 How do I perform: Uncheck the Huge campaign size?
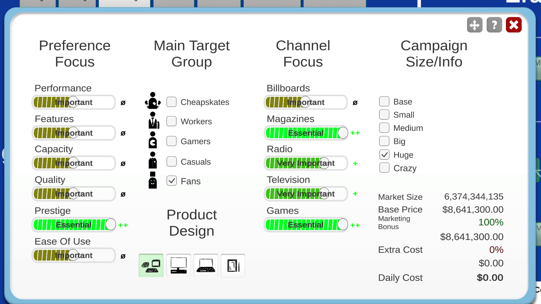click(x=384, y=155)
